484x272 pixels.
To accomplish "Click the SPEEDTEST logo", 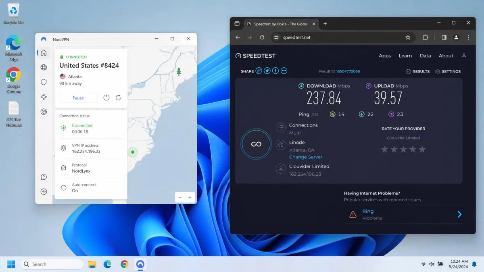I will (256, 56).
